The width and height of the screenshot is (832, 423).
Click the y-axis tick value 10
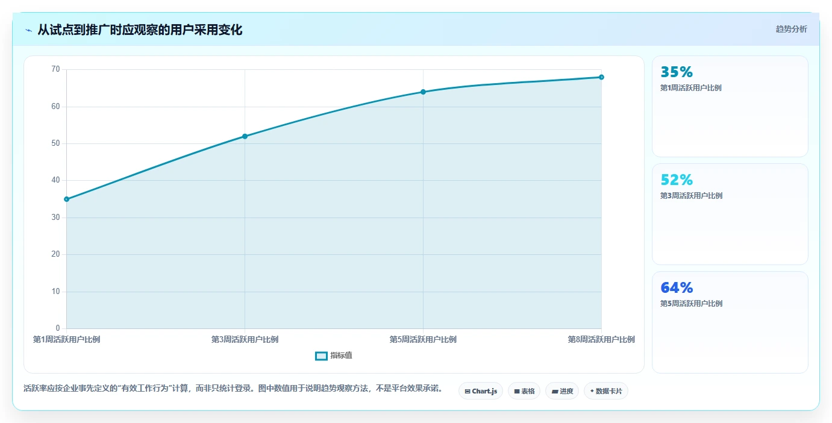[56, 292]
